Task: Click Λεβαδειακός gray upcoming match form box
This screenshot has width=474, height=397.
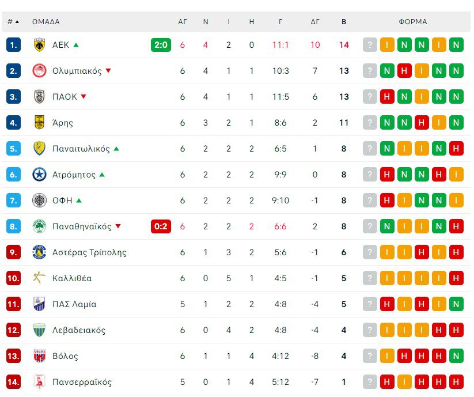Action: (x=370, y=330)
